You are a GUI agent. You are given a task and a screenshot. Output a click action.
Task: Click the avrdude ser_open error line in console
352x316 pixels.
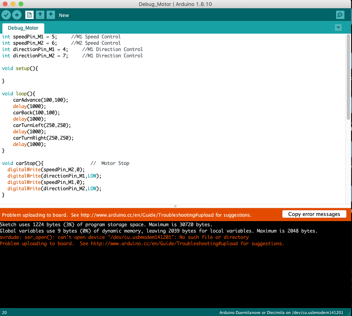(124, 237)
